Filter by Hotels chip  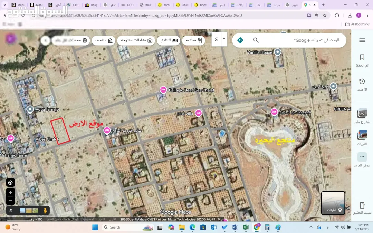[x=169, y=40]
